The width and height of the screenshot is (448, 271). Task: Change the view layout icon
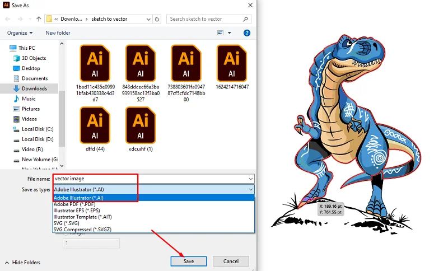click(x=220, y=33)
